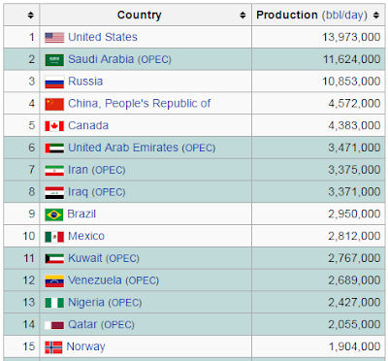Viewport: 388px width, 361px height.
Task: Click the United States flag icon
Action: [x=54, y=38]
